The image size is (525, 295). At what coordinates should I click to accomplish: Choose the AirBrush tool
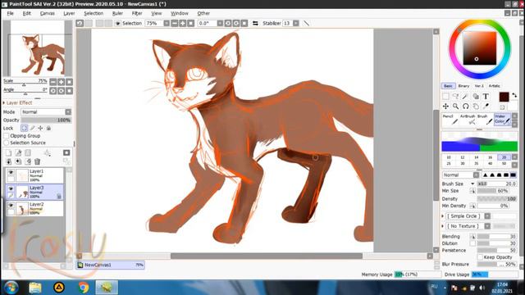coord(468,120)
